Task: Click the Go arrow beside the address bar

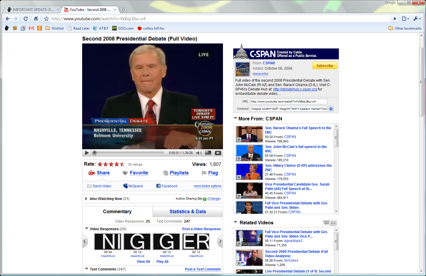Action: 395,19
